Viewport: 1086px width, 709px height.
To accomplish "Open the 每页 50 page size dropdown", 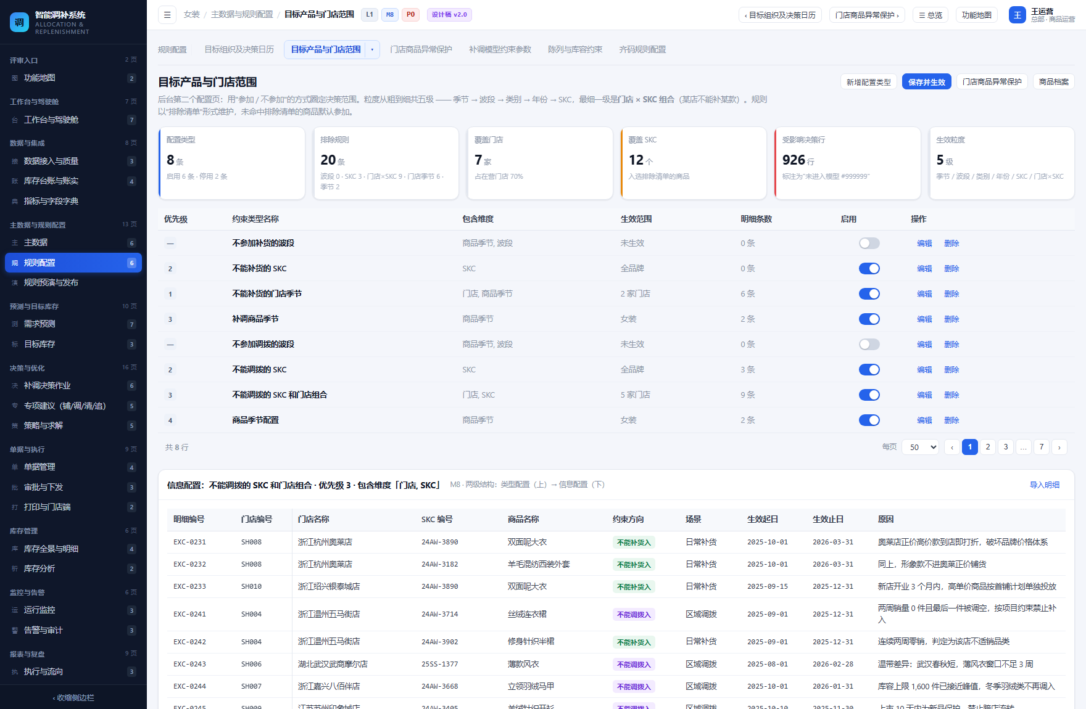I will coord(921,447).
